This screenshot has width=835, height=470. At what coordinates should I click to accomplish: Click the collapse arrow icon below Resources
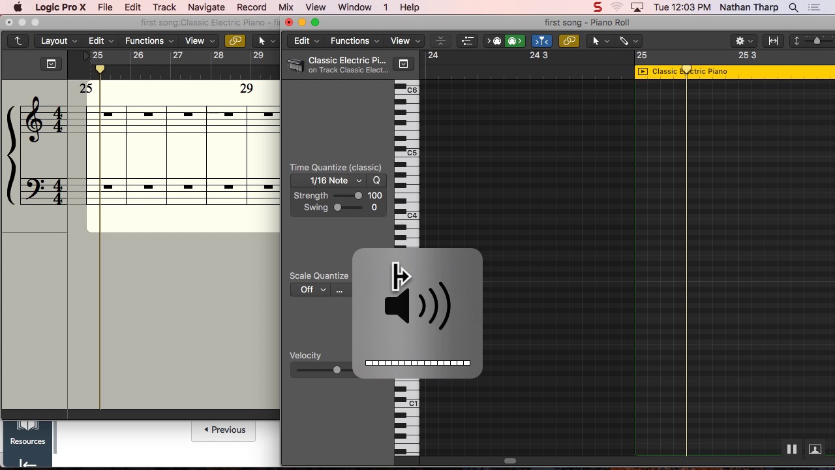pos(27,463)
